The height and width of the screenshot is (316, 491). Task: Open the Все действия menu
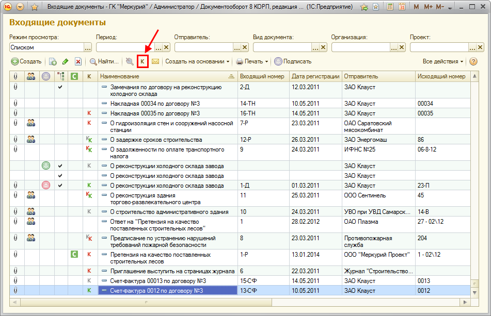(x=442, y=61)
